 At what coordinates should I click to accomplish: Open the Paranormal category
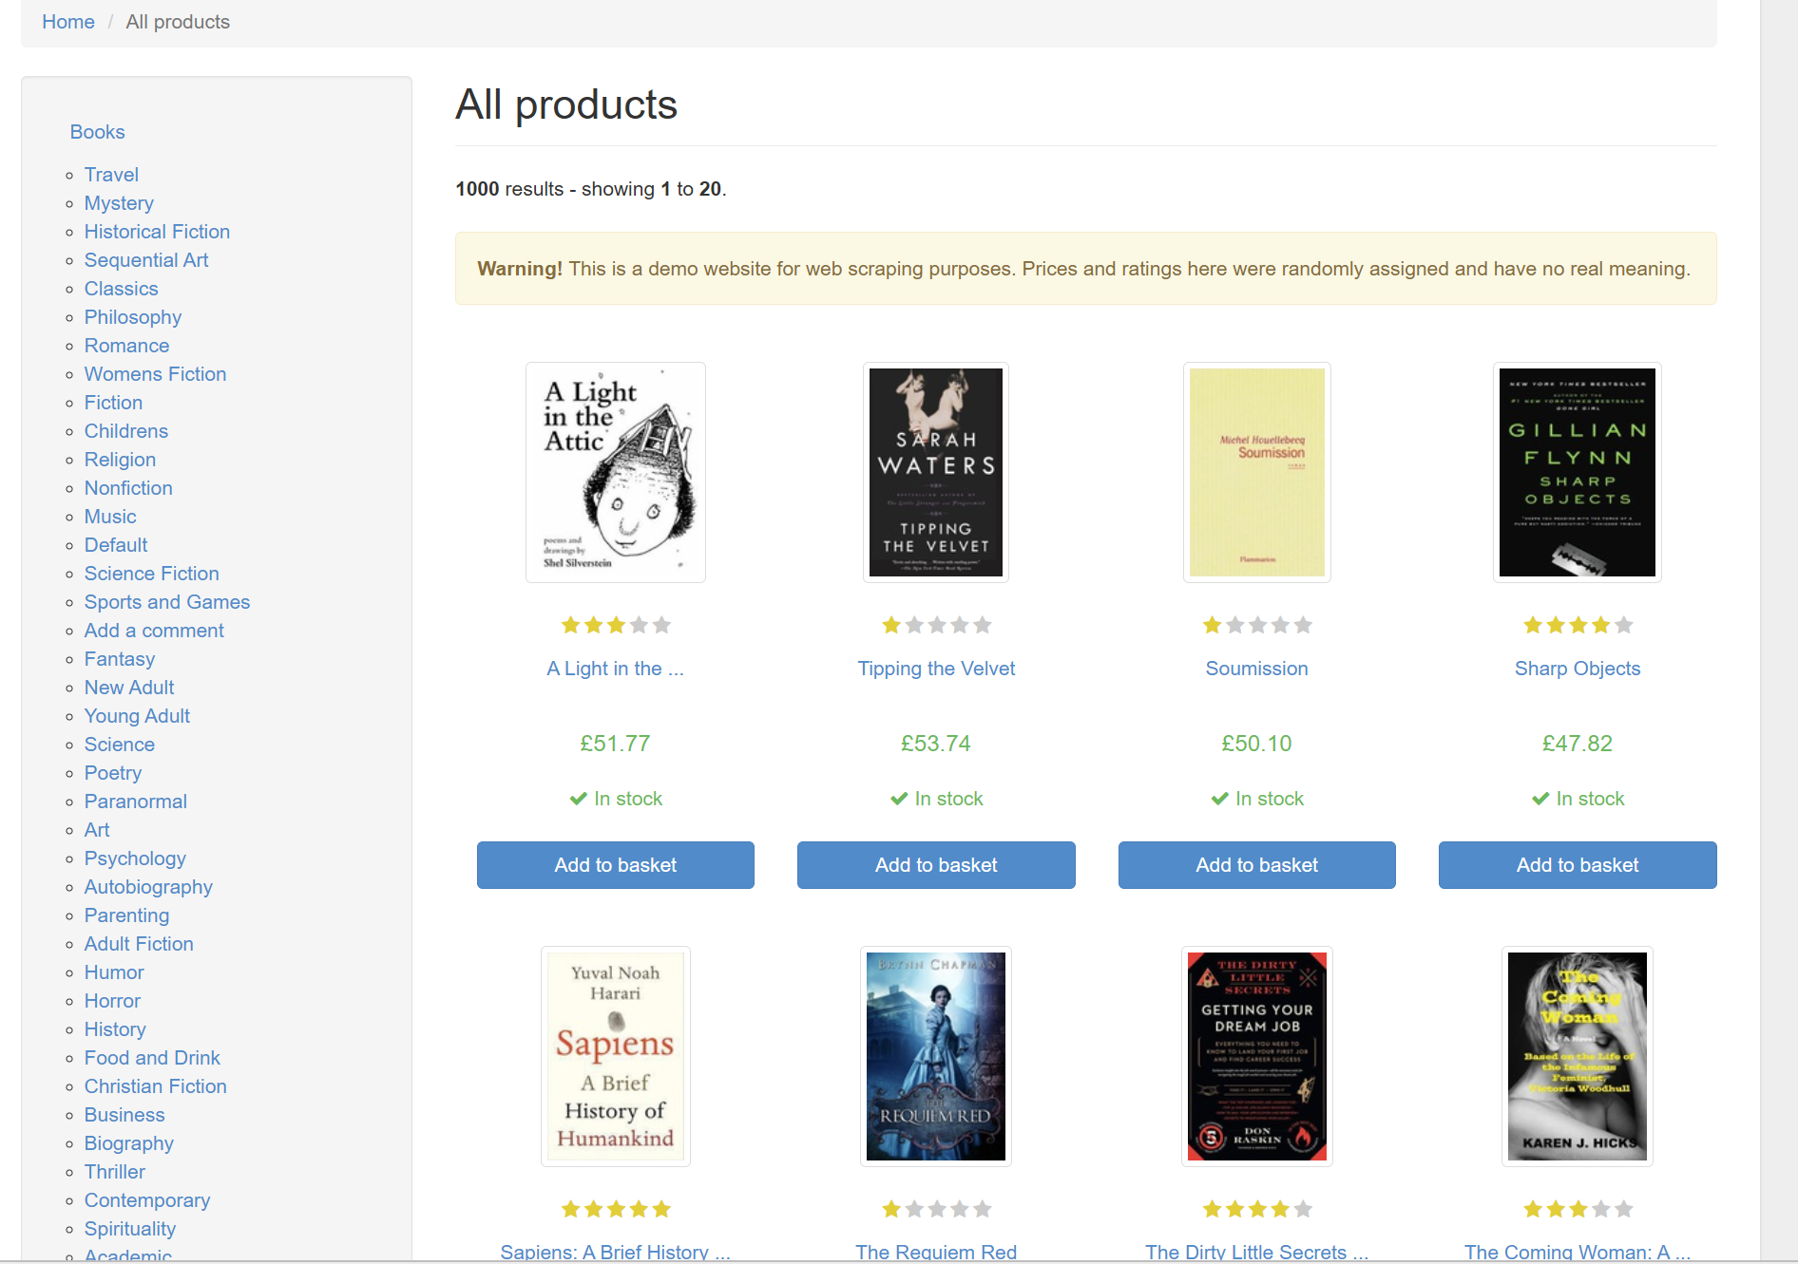point(135,802)
